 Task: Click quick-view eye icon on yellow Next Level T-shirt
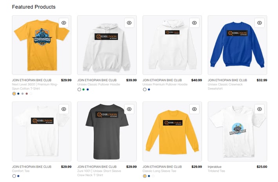point(64,23)
